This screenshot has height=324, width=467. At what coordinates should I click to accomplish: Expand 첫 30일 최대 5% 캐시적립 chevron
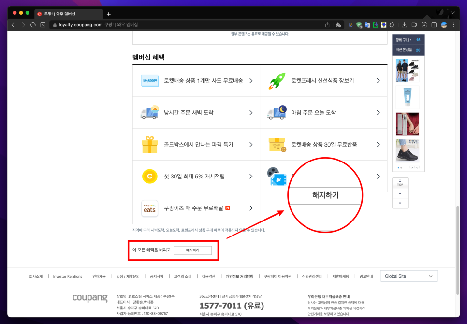251,177
